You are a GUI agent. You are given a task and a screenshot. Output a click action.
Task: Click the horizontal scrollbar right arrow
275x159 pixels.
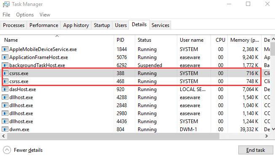click(x=267, y=136)
